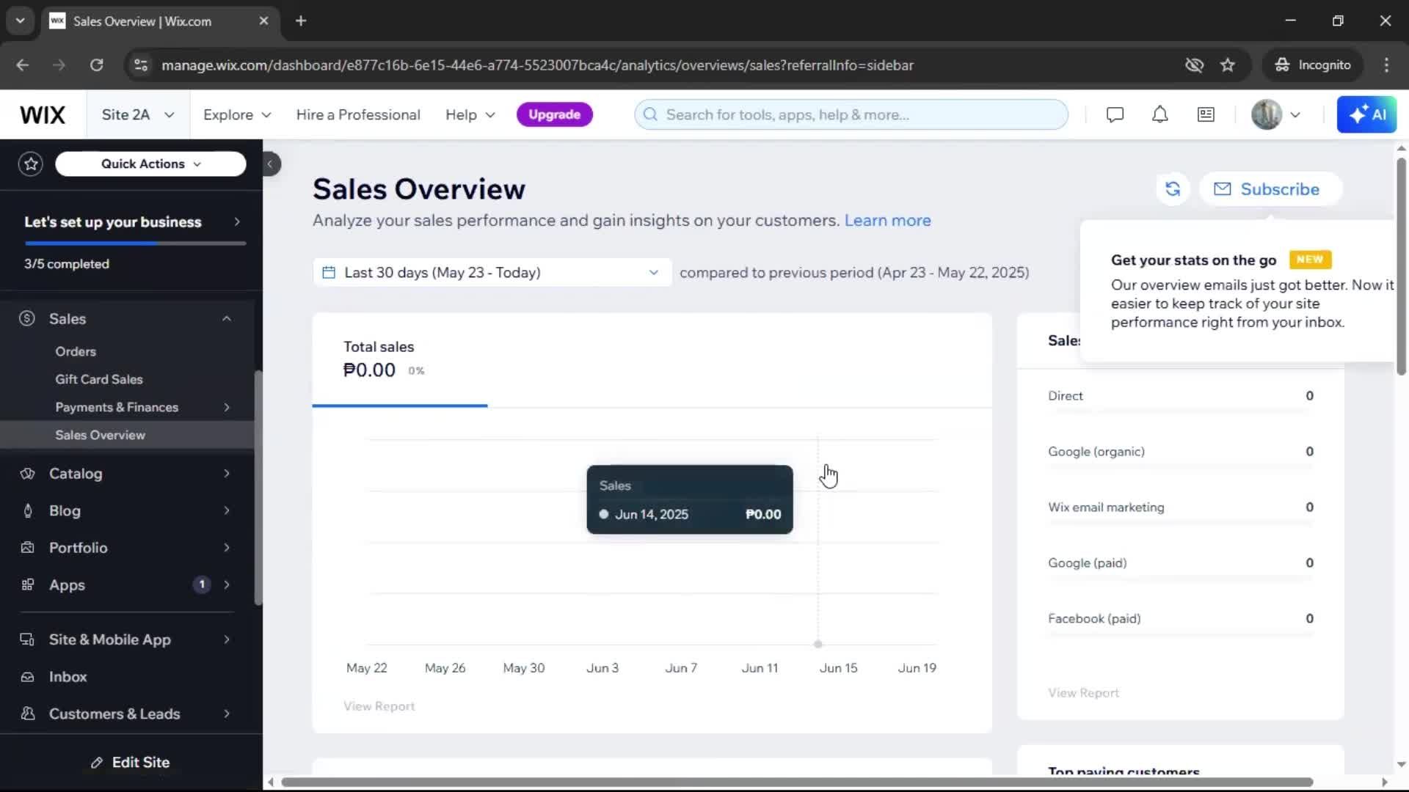Image resolution: width=1409 pixels, height=792 pixels.
Task: Click Edit Site button
Action: coord(131,763)
